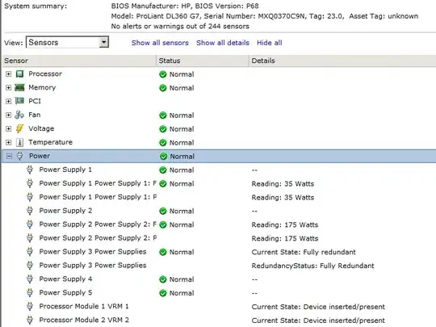Click plug icon of Power Supply 3 Fully redundant row
Screen dimensions: 436x327
[30, 252]
